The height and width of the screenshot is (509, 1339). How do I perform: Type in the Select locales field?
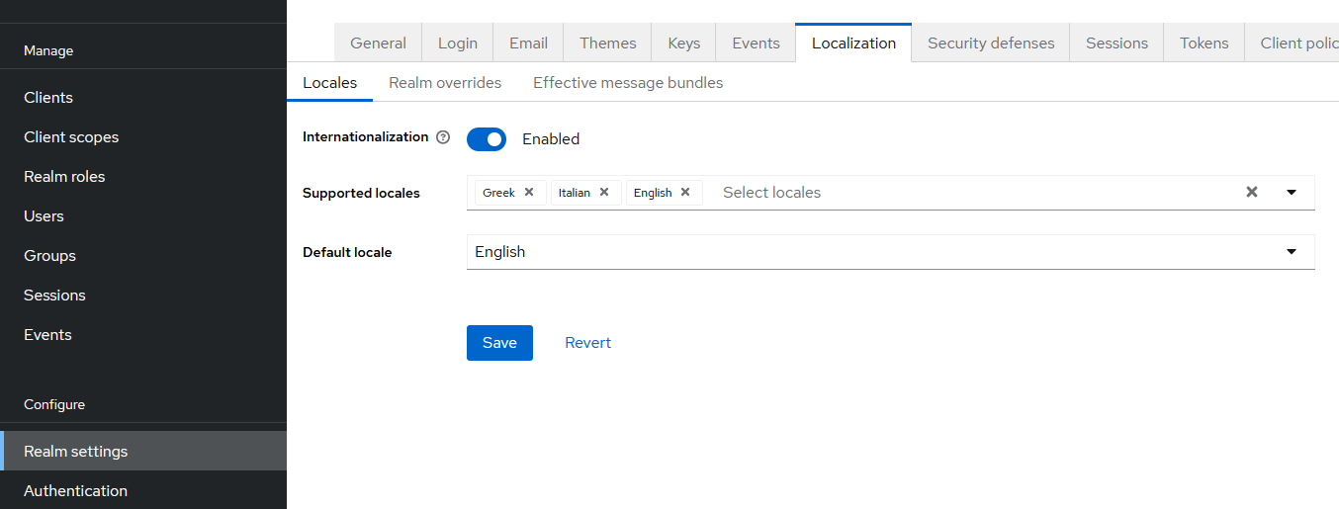tap(969, 193)
